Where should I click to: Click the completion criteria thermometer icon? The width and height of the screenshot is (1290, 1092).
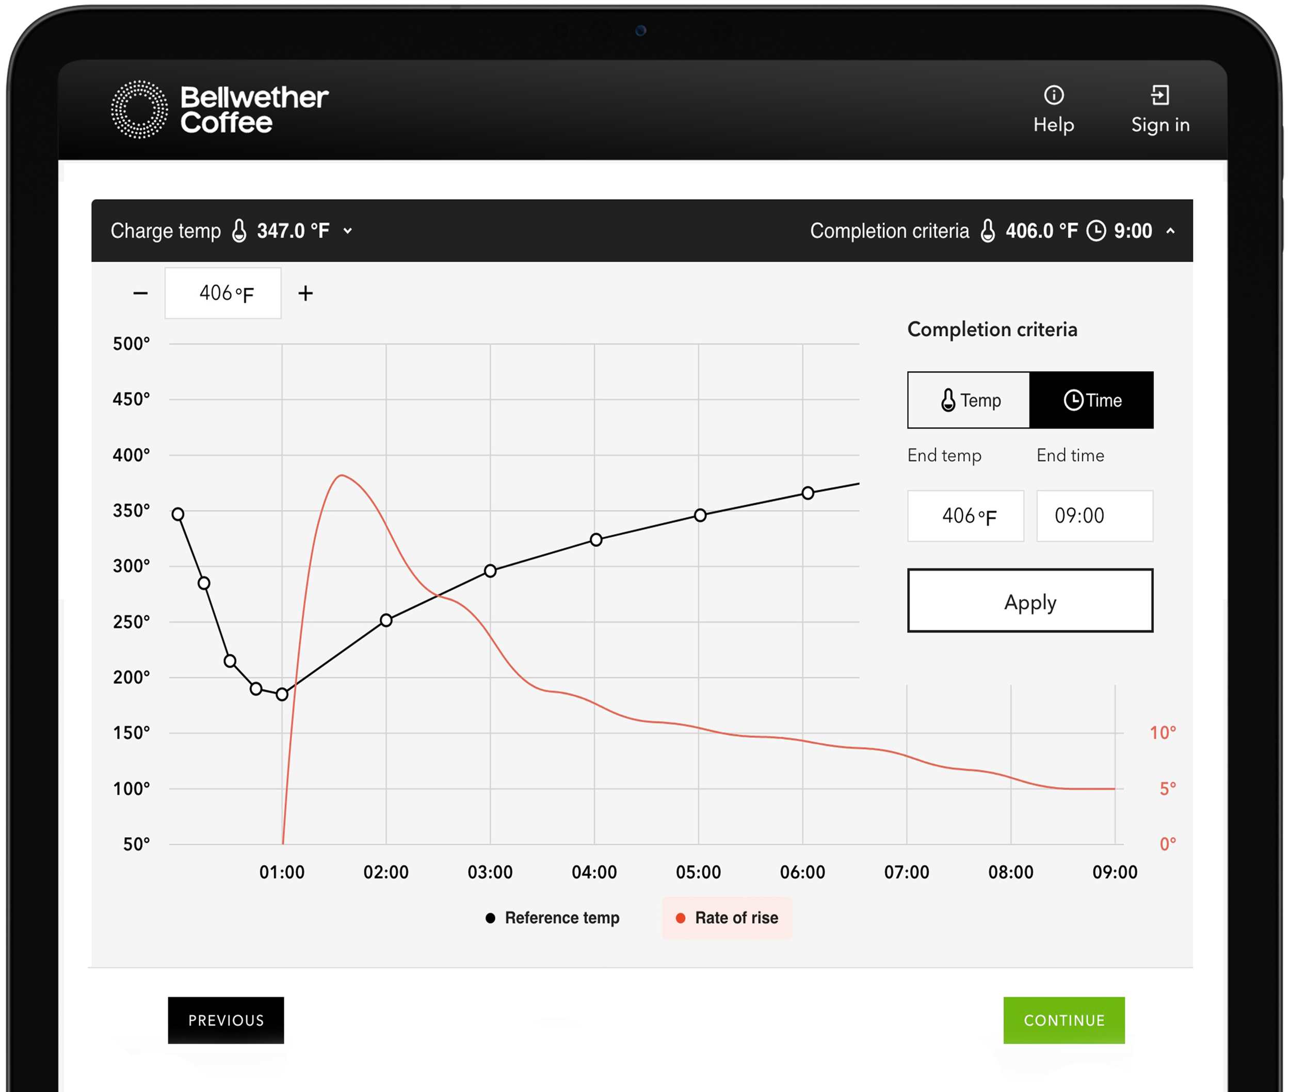click(987, 230)
